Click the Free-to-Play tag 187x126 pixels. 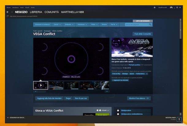tap(116, 74)
